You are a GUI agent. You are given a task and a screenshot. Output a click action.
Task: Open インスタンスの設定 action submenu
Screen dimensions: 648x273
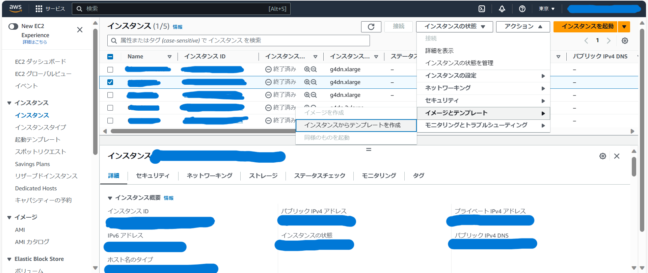(x=483, y=76)
